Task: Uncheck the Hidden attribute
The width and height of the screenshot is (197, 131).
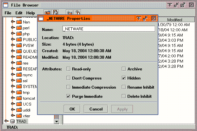Action: (124, 78)
